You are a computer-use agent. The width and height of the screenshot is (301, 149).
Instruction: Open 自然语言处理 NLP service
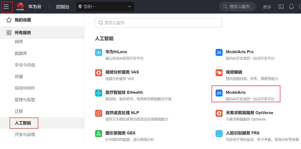[x=122, y=113]
